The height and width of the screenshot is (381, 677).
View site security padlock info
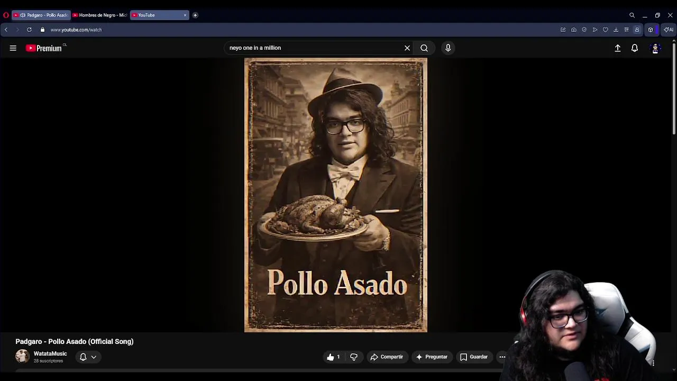(43, 30)
